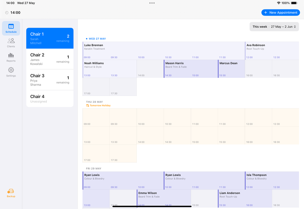Select the empty Wednesday 14:00 slot

(150, 69)
